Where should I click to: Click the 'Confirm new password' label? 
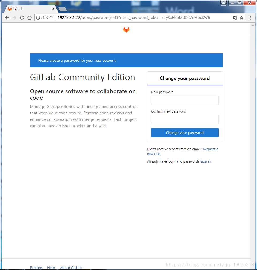coord(168,111)
